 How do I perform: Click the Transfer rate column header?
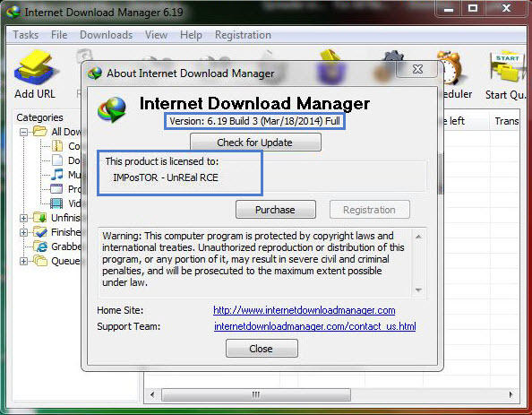[x=505, y=121]
